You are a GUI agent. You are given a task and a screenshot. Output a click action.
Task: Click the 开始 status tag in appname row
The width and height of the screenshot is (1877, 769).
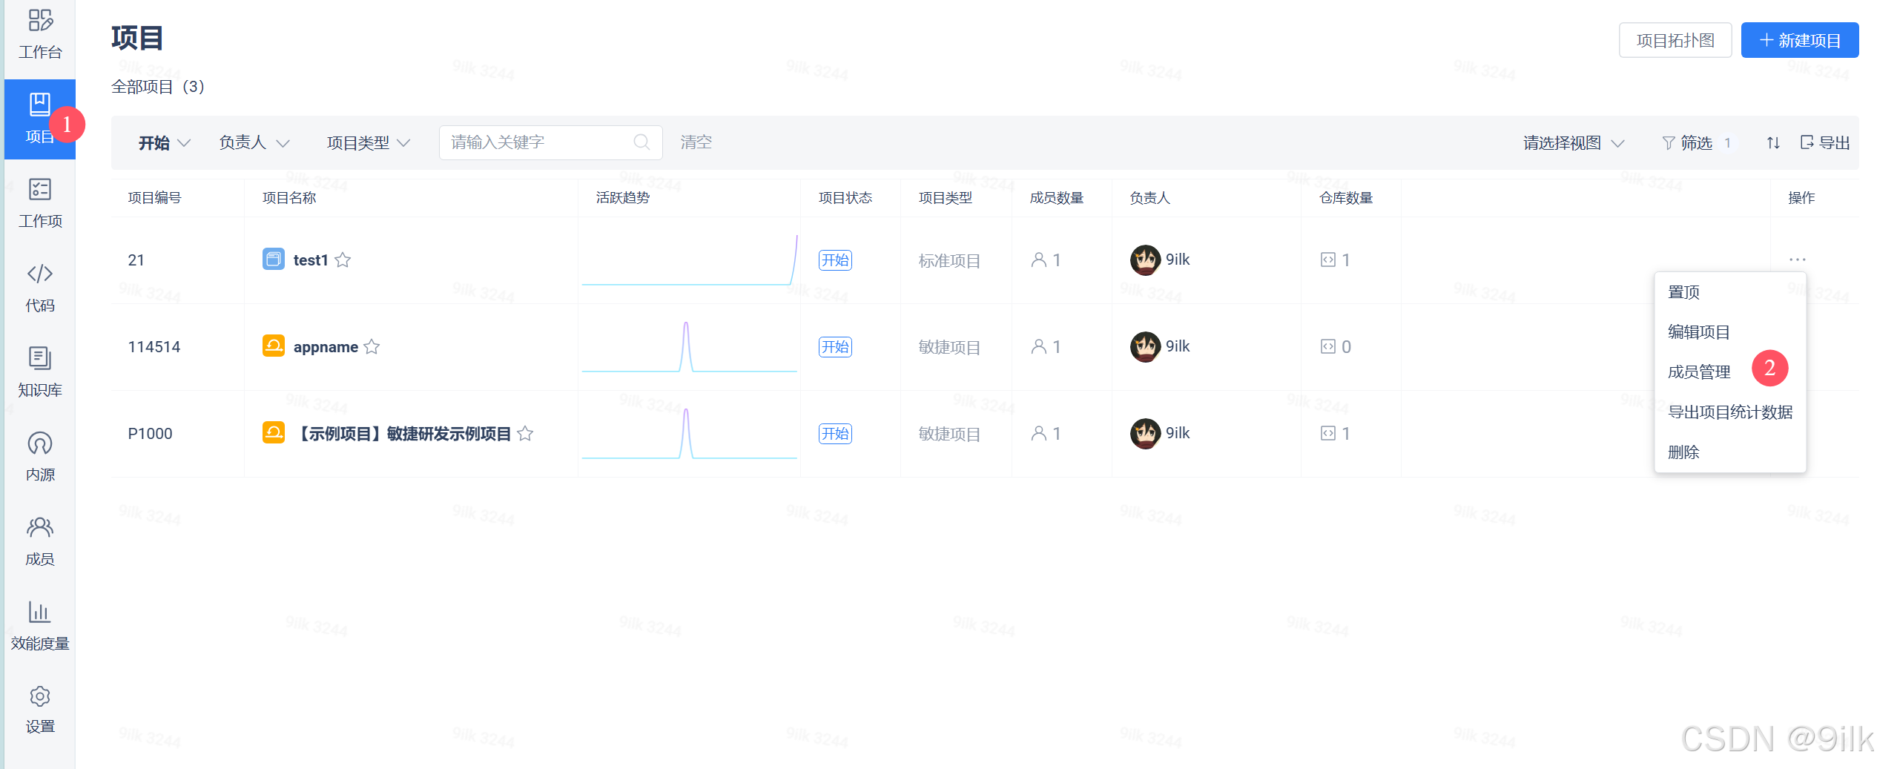tap(835, 347)
